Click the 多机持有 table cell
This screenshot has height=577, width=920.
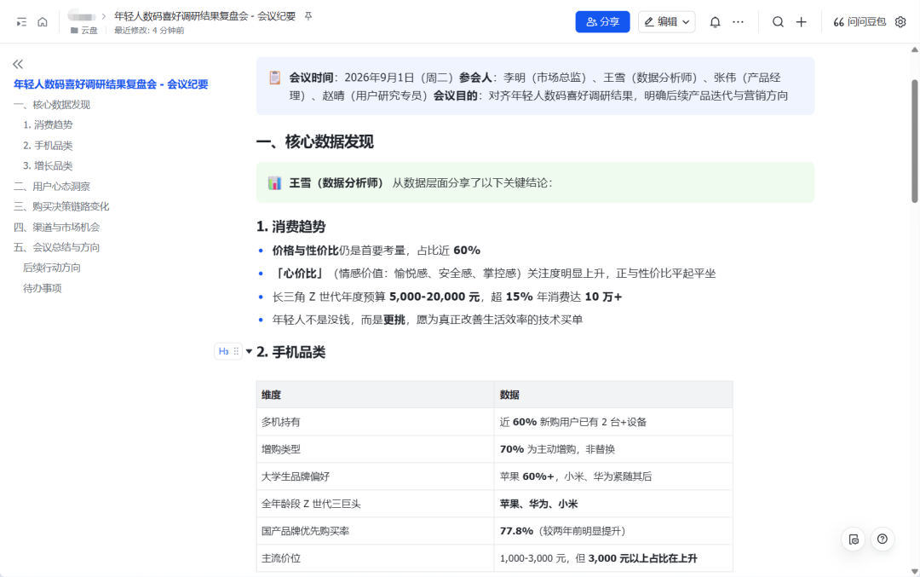pyautogui.click(x=375, y=422)
